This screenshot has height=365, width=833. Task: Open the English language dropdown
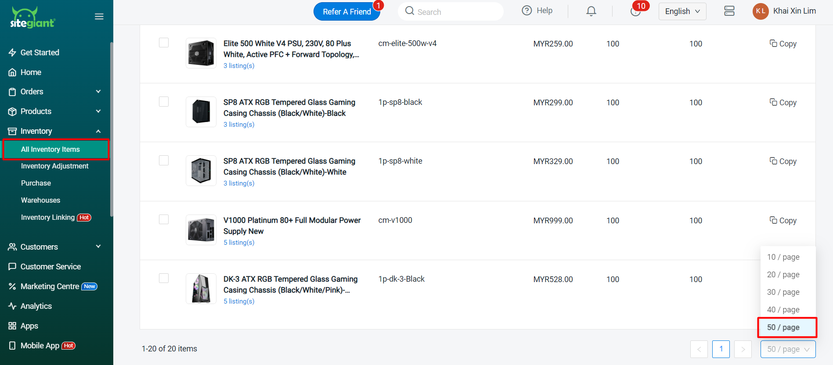coord(682,11)
